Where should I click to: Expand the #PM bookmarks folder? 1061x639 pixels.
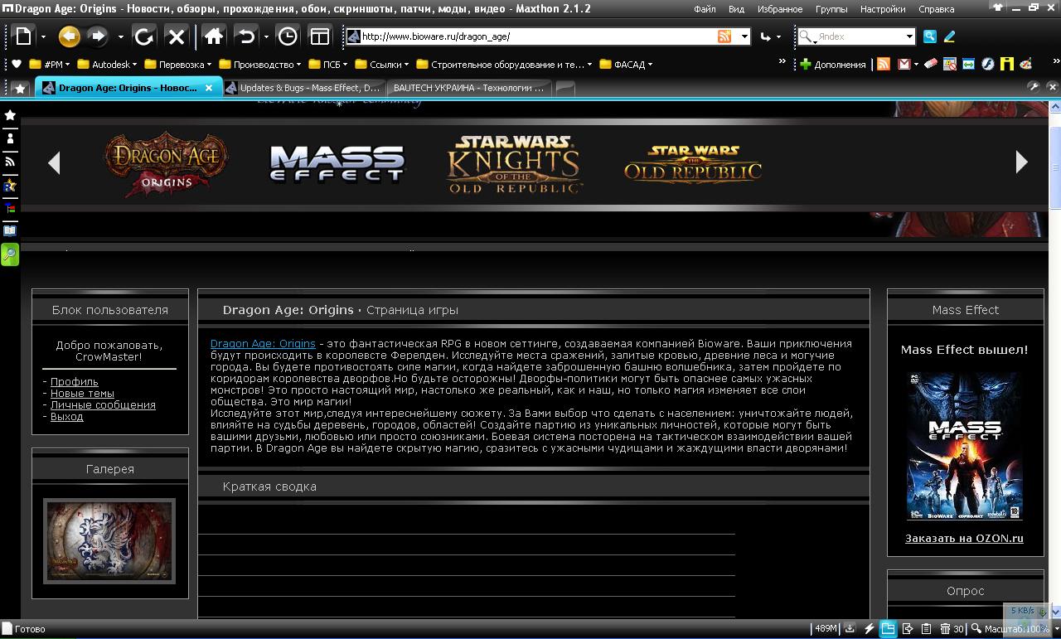51,64
